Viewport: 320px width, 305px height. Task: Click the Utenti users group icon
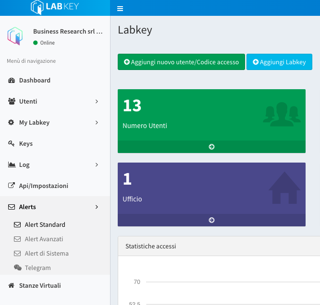[x=12, y=101]
